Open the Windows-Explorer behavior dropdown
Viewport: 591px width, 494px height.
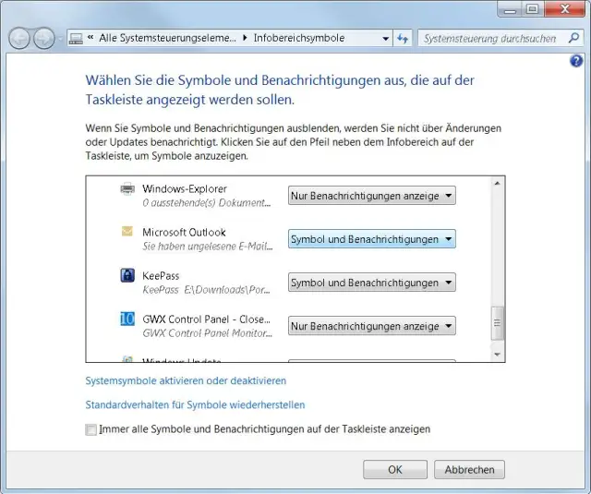coord(371,196)
